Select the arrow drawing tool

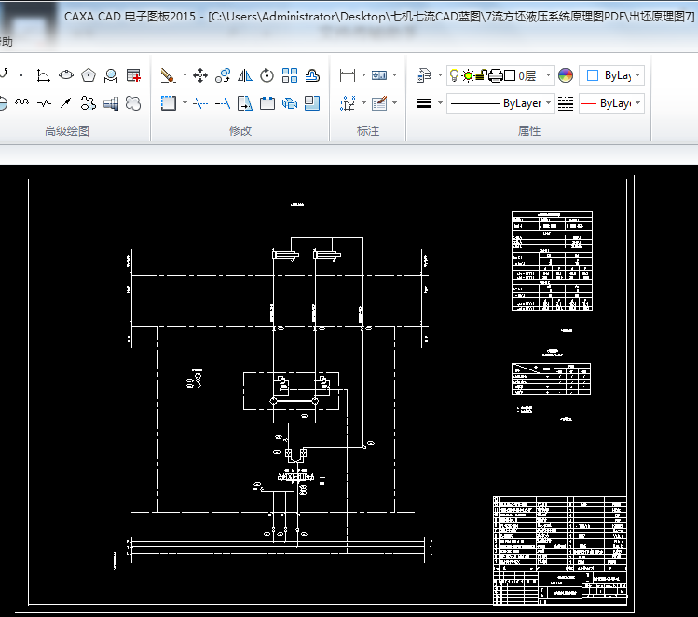[66, 102]
